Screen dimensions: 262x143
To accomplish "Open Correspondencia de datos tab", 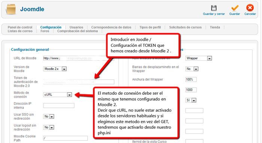I will click(x=111, y=27).
